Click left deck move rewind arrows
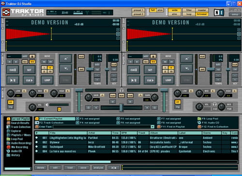Image resolution: width=242 pixels, height=176 pixels. 44,62
